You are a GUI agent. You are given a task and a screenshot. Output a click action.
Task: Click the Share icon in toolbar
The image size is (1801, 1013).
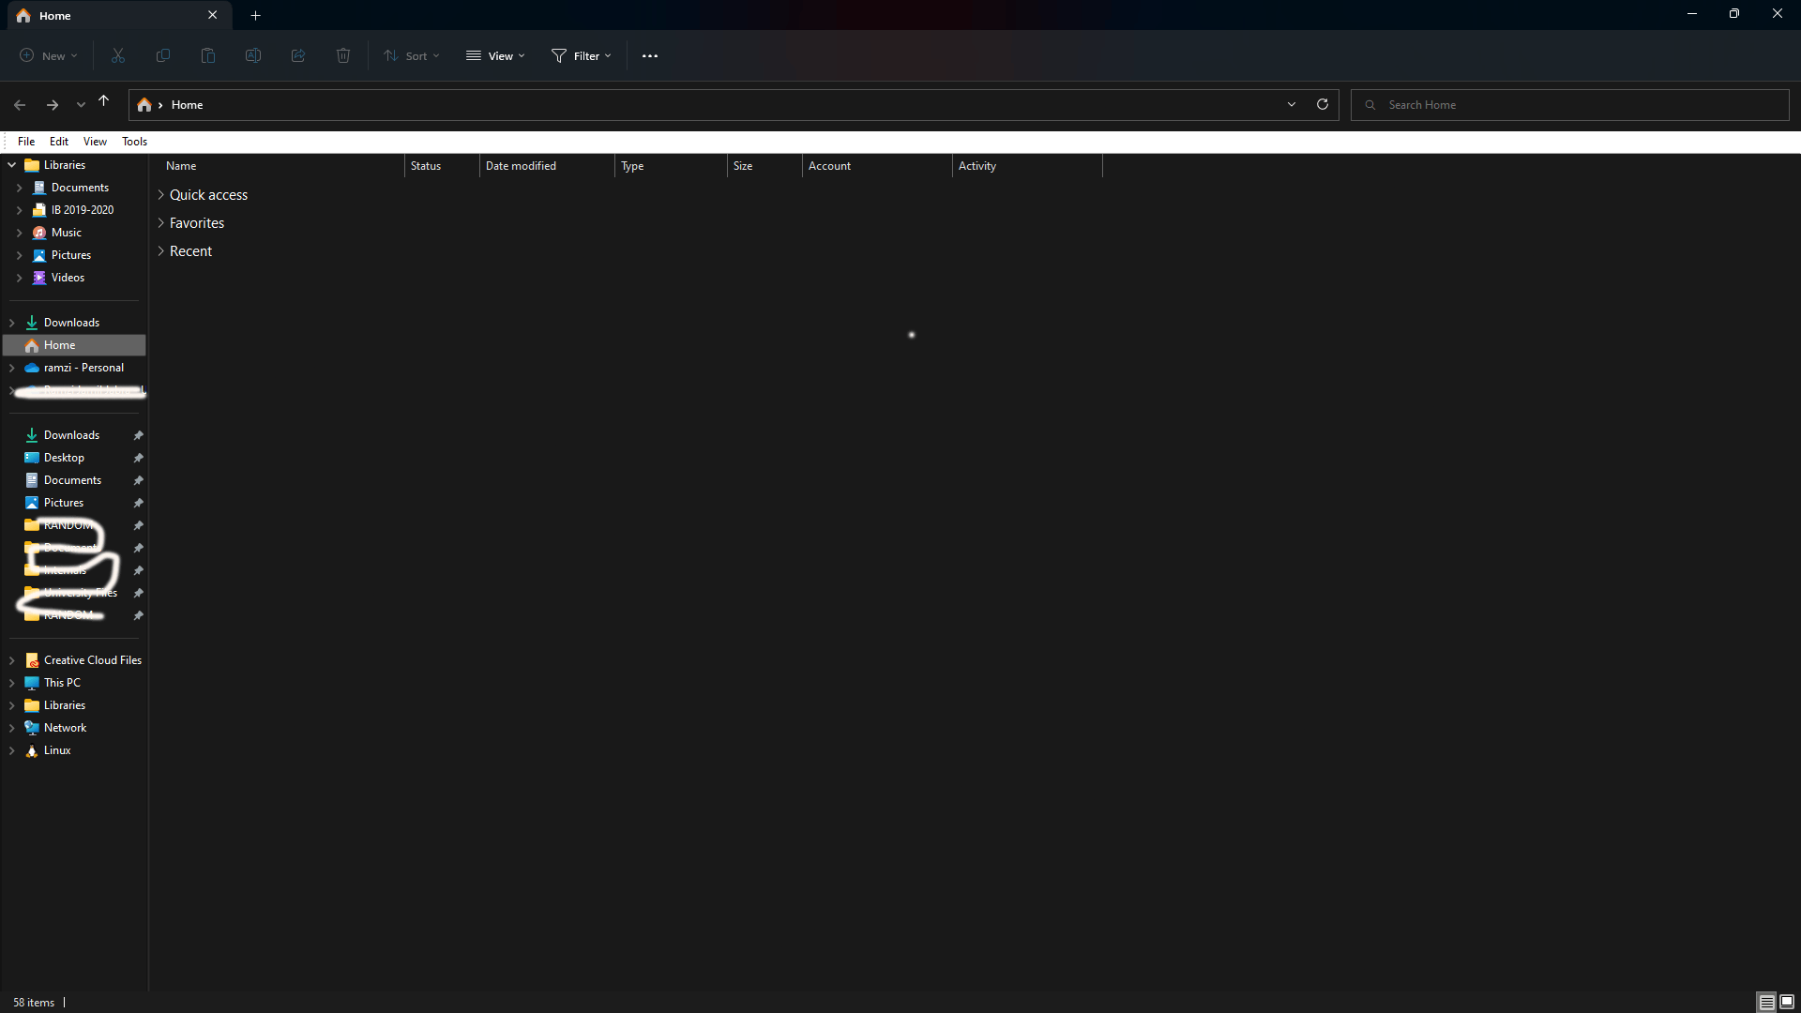point(298,56)
